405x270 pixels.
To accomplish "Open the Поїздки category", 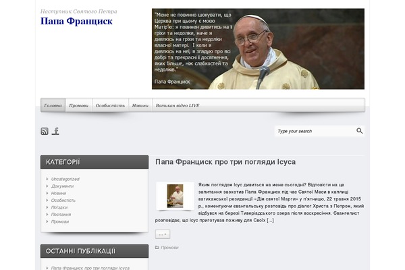I will pyautogui.click(x=59, y=207).
